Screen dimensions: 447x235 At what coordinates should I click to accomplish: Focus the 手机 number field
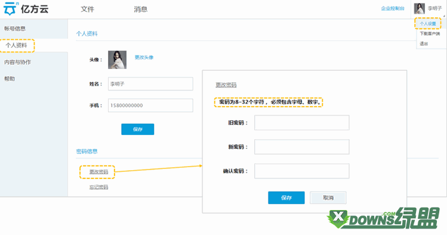tap(150, 105)
